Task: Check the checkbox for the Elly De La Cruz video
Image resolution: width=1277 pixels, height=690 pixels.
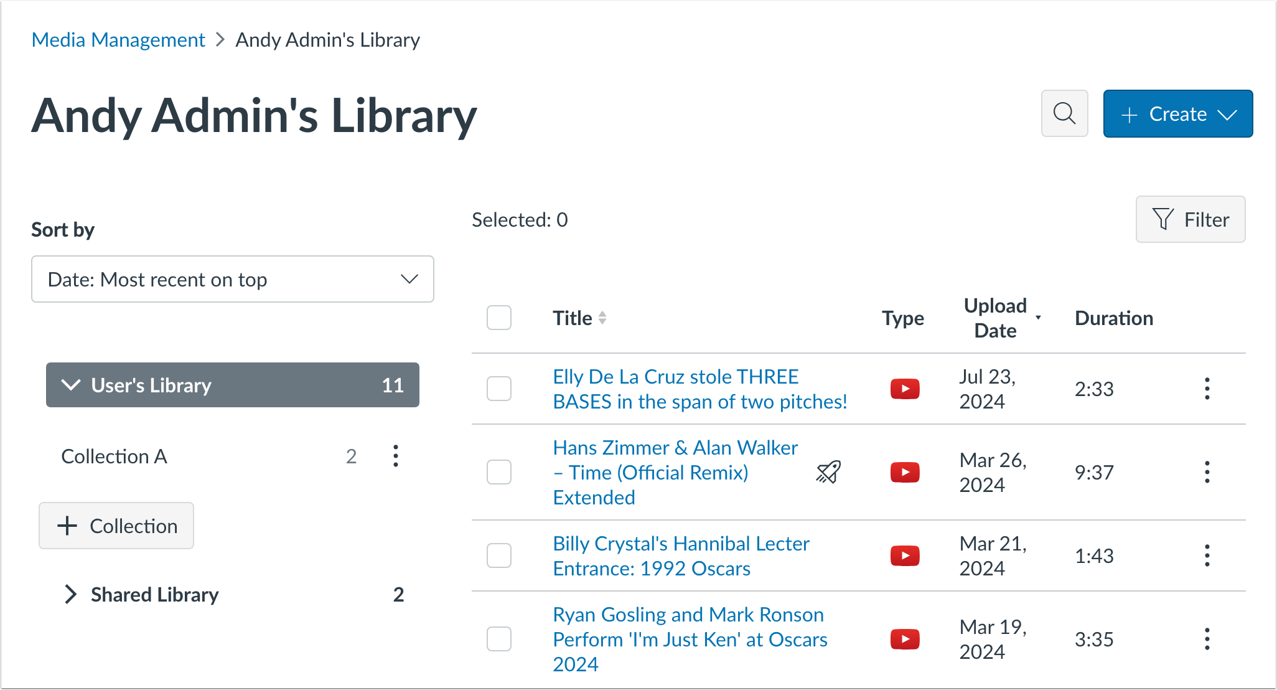Action: pyautogui.click(x=498, y=388)
